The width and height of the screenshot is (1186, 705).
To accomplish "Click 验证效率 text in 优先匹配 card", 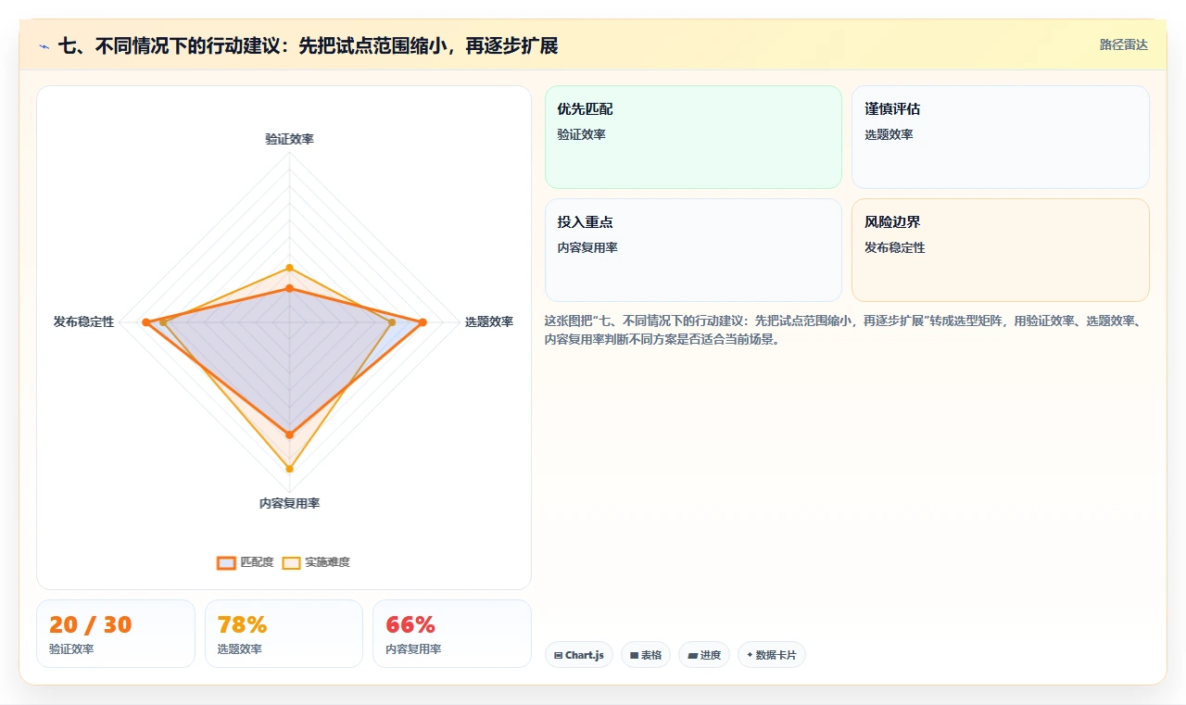I will [x=581, y=134].
